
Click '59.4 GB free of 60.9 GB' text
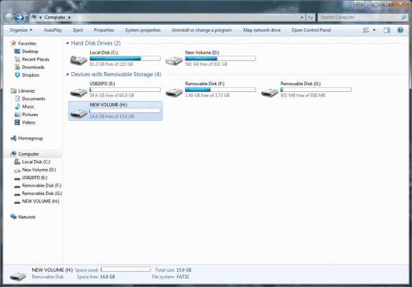click(x=112, y=95)
